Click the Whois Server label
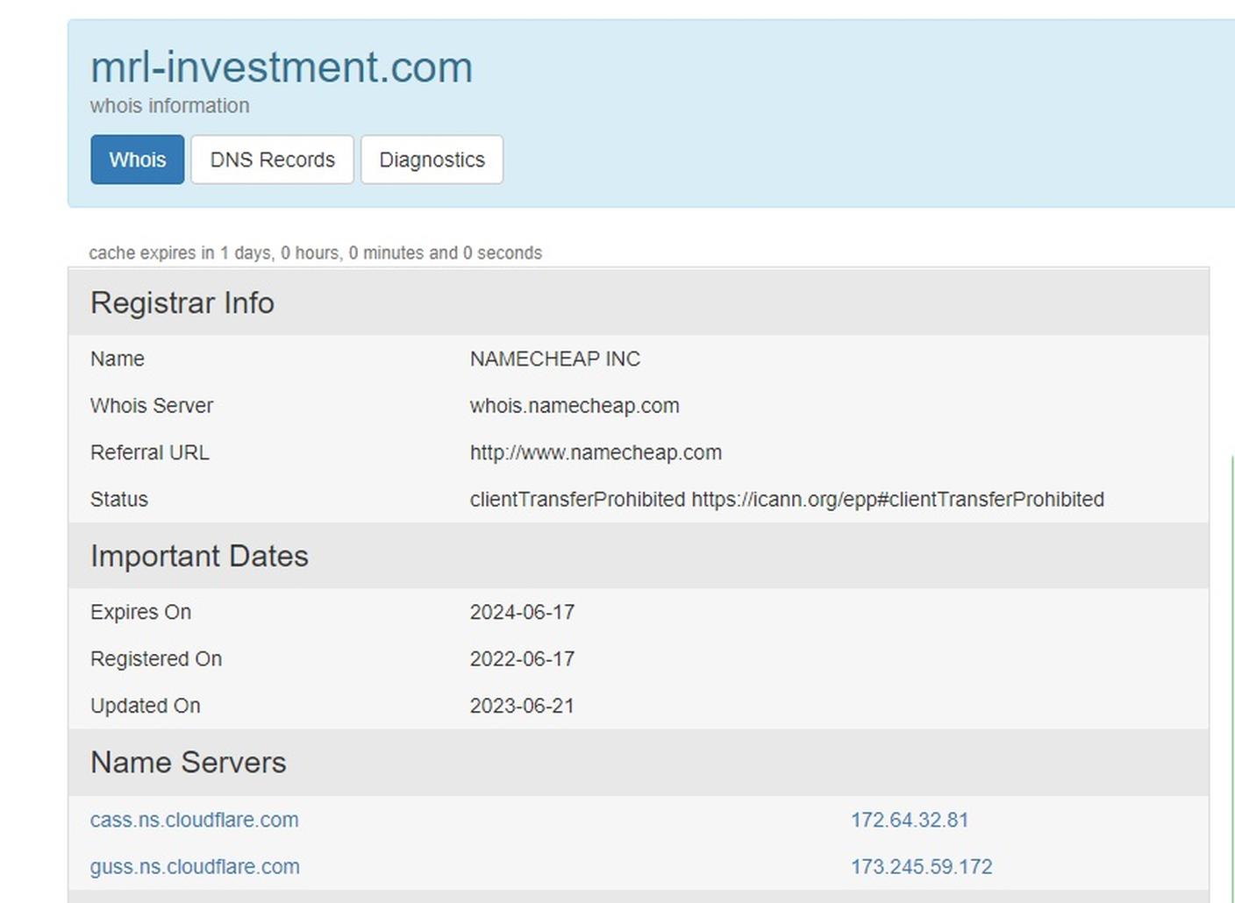 [152, 406]
